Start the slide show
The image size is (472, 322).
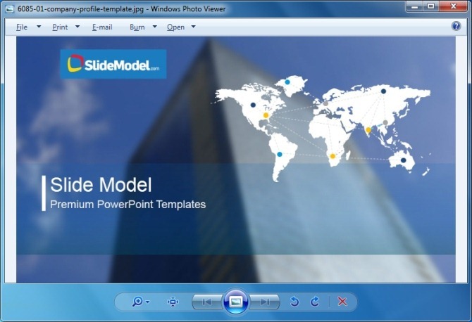(236, 302)
